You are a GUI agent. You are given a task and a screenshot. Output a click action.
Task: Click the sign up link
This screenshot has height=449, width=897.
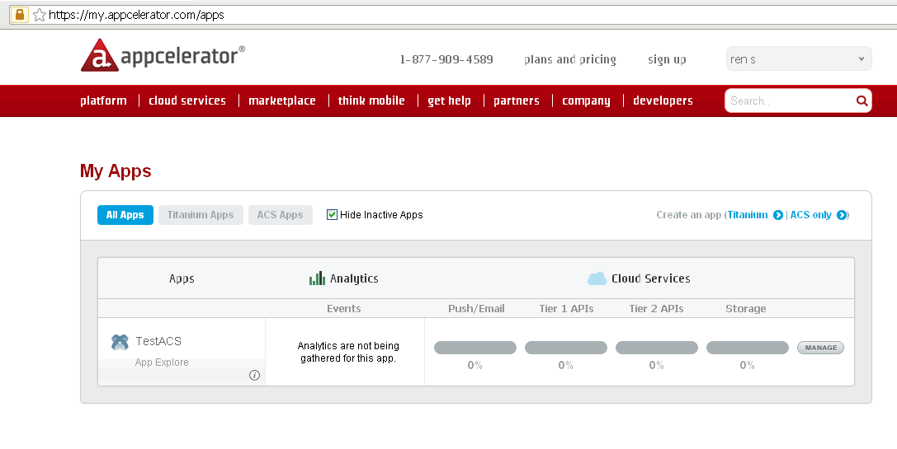click(667, 59)
